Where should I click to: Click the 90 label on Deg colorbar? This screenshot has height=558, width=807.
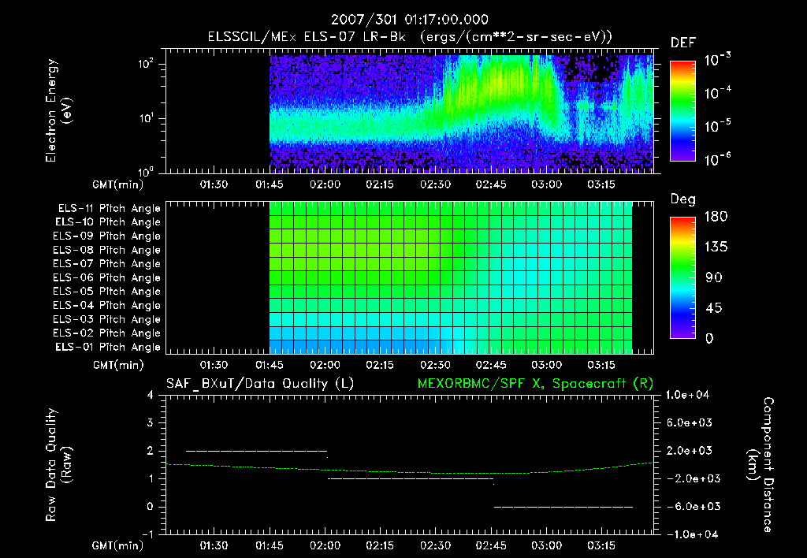(714, 278)
